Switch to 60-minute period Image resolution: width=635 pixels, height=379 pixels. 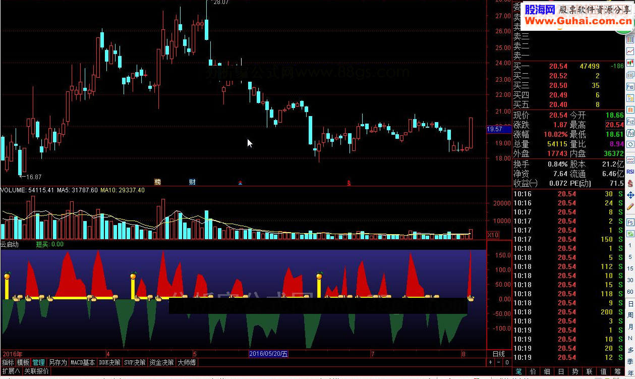630,292
